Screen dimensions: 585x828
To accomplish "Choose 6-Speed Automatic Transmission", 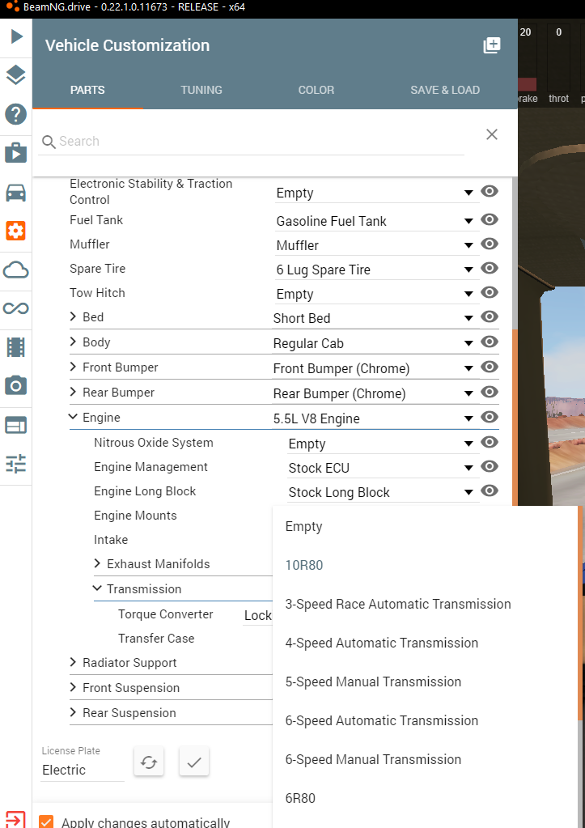I will pyautogui.click(x=425, y=721).
